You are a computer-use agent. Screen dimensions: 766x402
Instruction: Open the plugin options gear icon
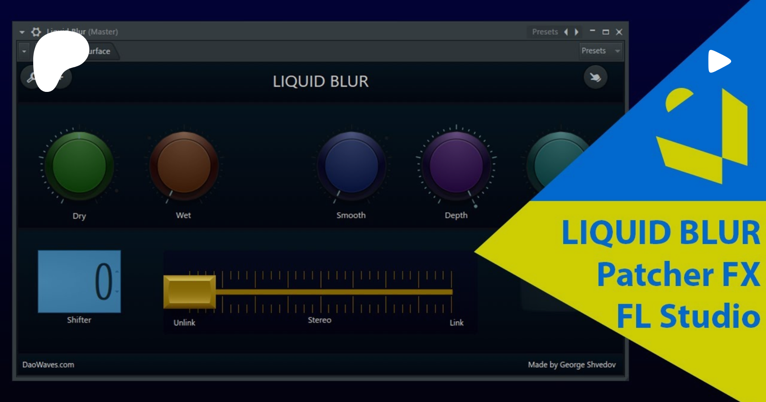point(36,32)
